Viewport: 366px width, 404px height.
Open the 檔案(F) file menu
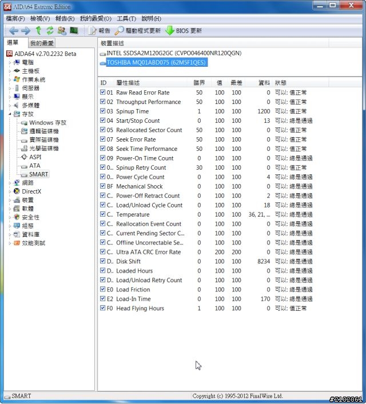coord(15,18)
